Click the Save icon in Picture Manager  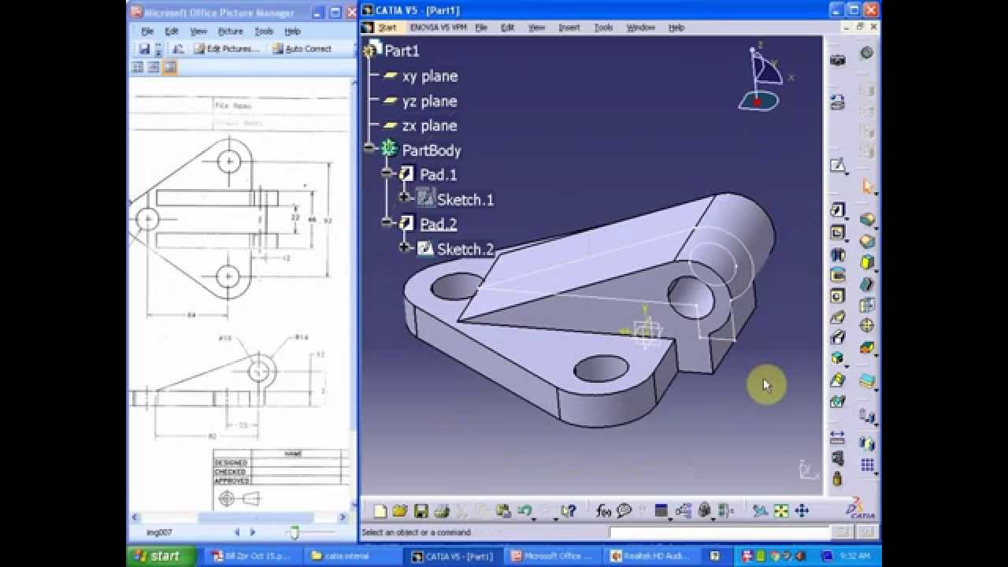point(144,49)
